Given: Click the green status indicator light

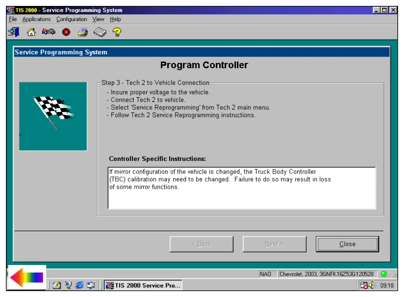Looking at the screenshot, I should (x=383, y=274).
